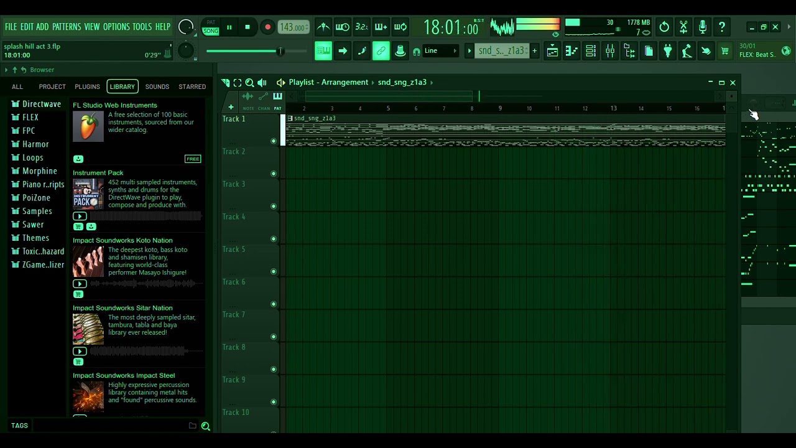
Task: Open the EDIT menu
Action: pyautogui.click(x=27, y=27)
